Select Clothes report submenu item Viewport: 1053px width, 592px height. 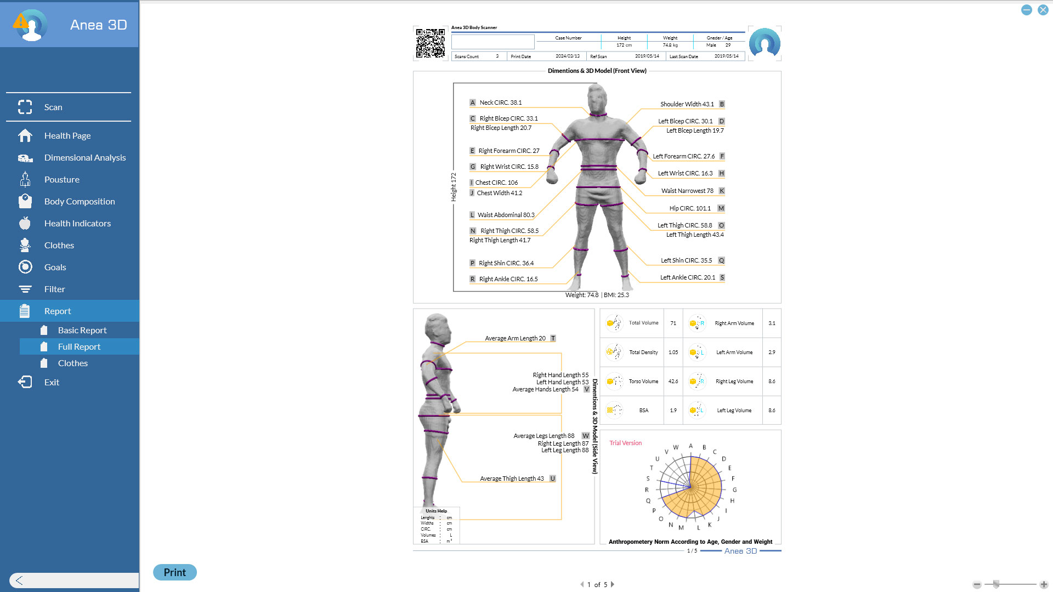point(73,363)
